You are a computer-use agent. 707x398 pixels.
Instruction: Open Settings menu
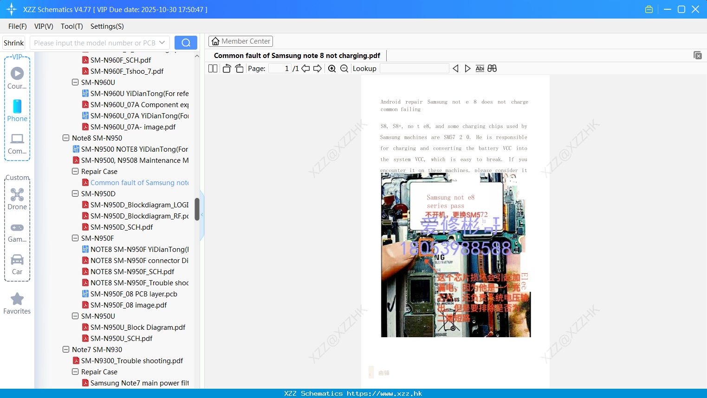tap(107, 26)
